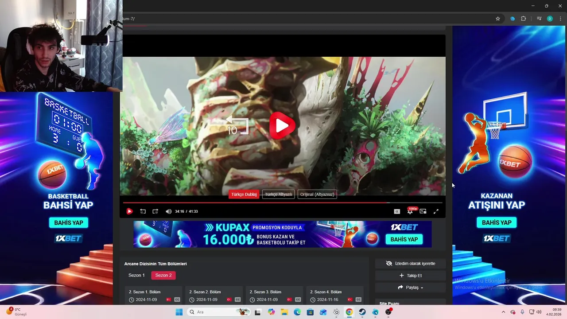
Task: Rewind 10 seconds in player control bar
Action: [143, 211]
